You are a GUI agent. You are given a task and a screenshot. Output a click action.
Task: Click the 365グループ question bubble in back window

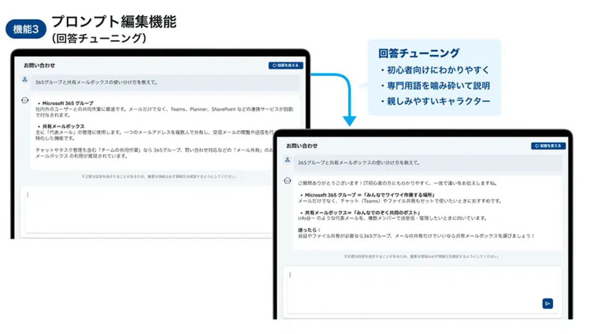(165, 83)
